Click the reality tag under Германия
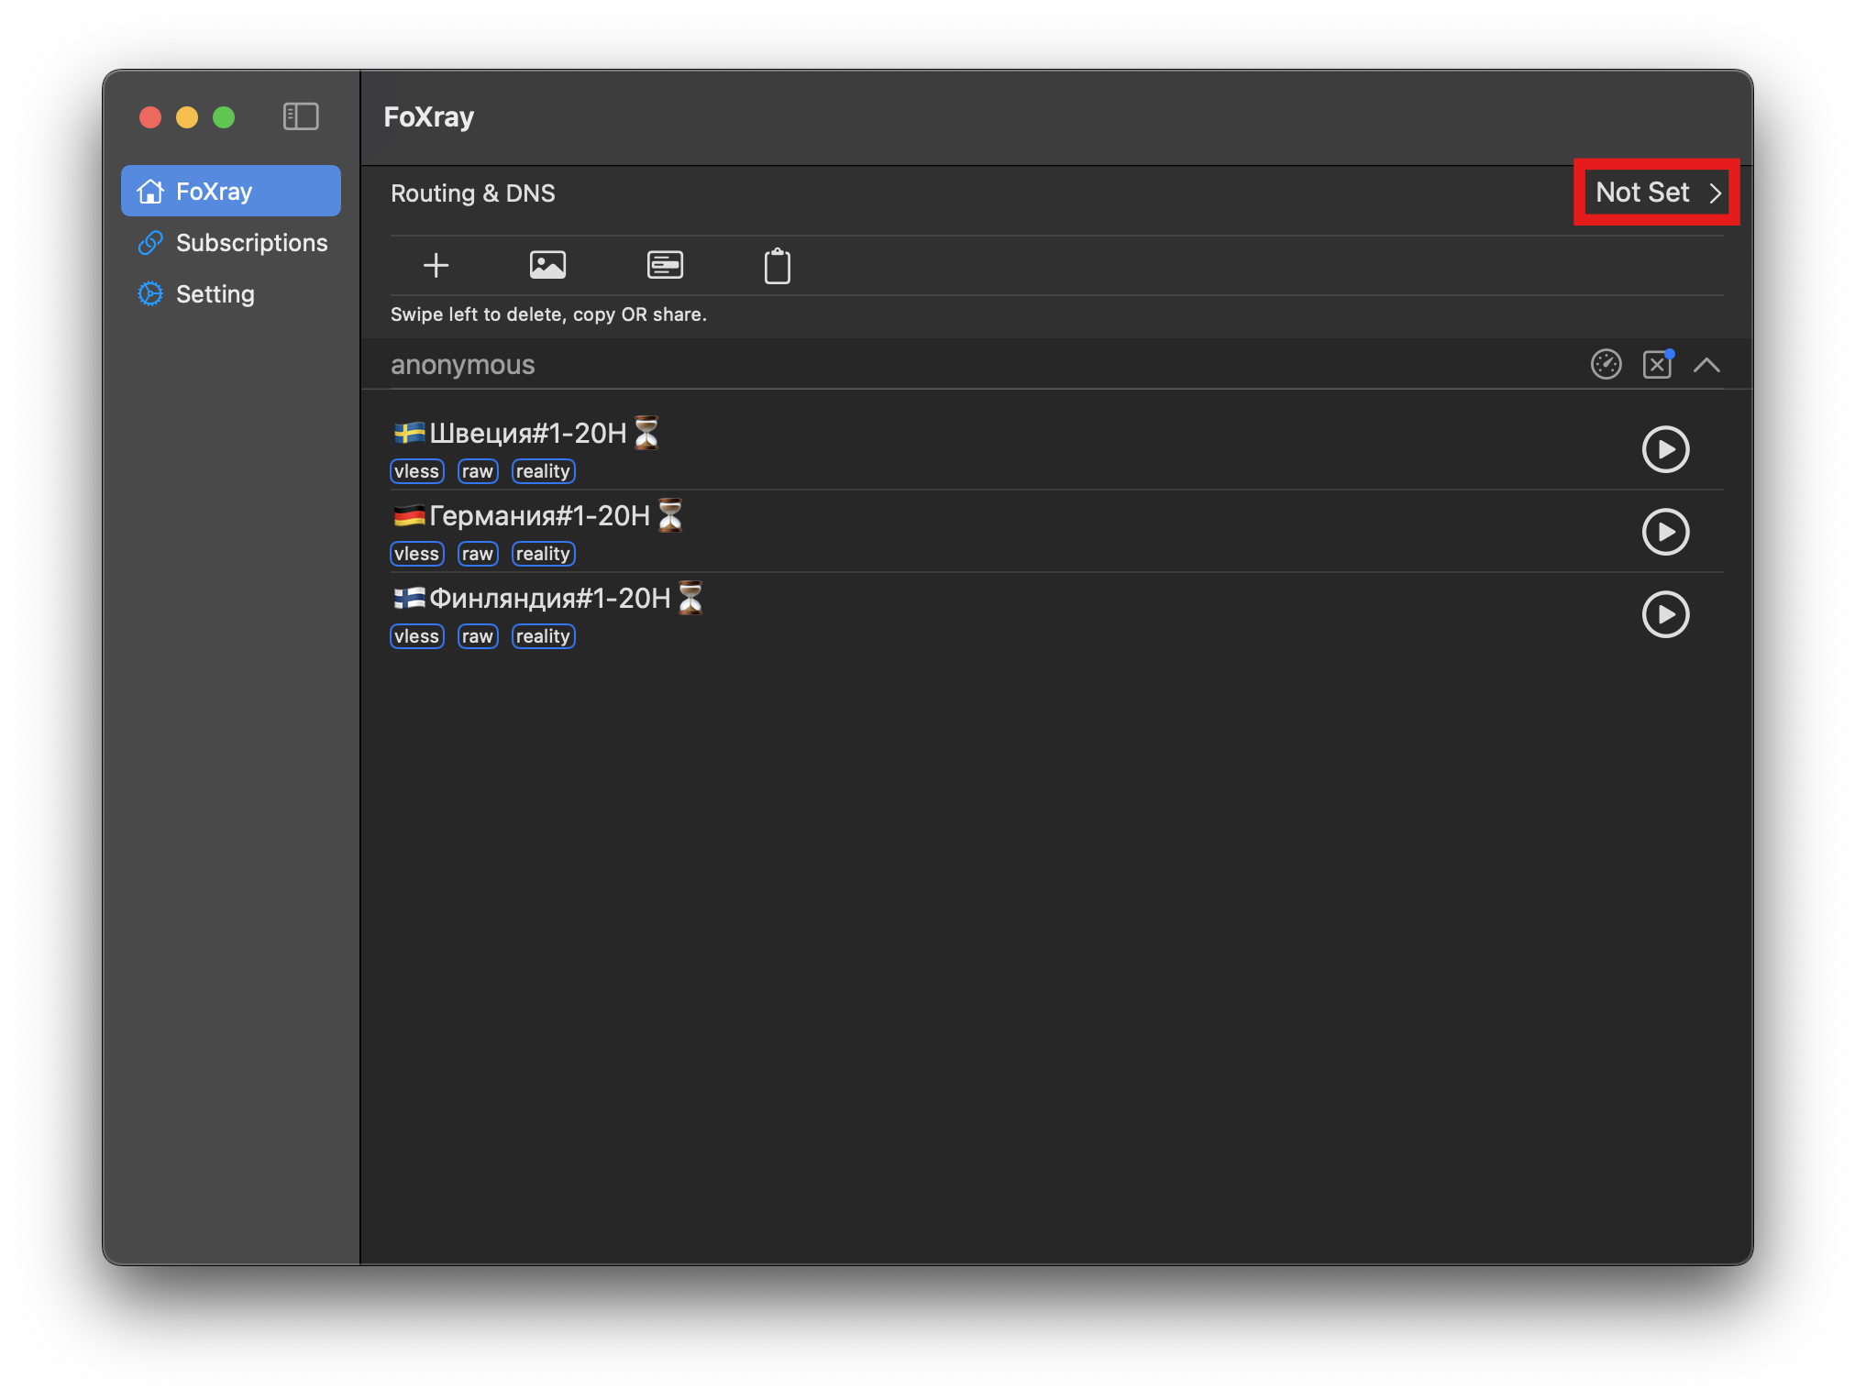Viewport: 1855px width, 1400px height. pos(543,554)
